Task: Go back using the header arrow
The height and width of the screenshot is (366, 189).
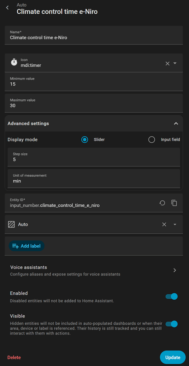Action: pyautogui.click(x=7, y=8)
